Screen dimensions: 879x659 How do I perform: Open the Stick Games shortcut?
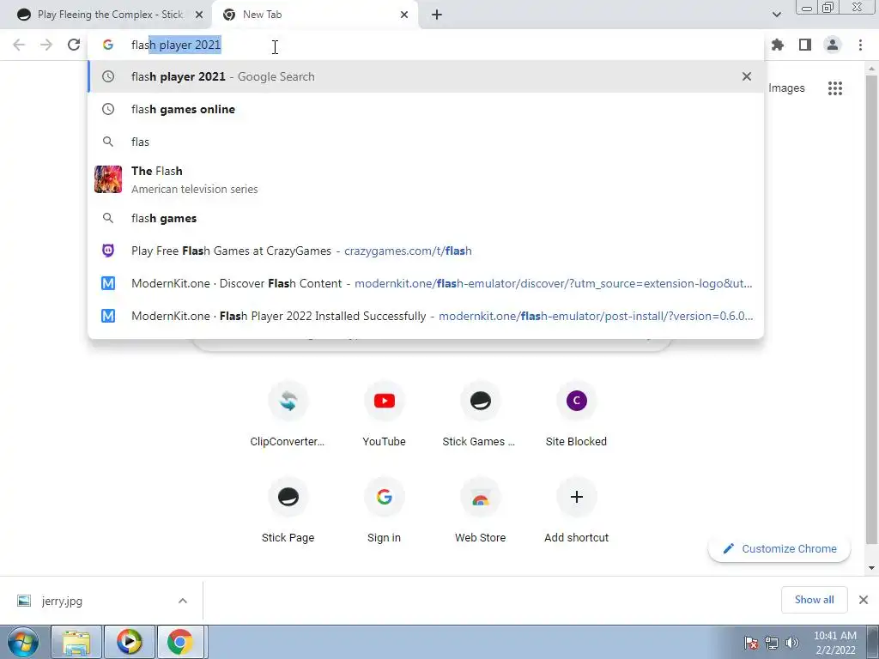point(480,414)
